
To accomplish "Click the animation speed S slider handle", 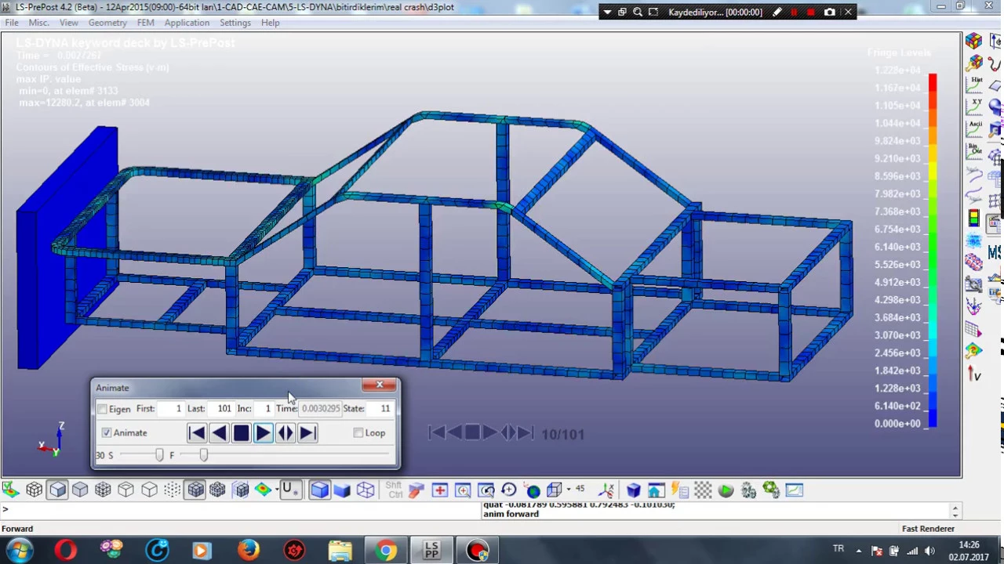I will pos(159,455).
